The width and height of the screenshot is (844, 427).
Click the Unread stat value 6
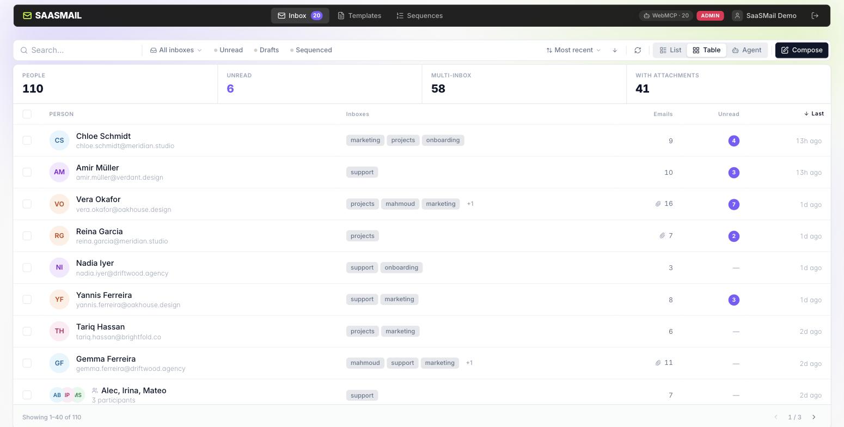(x=230, y=89)
